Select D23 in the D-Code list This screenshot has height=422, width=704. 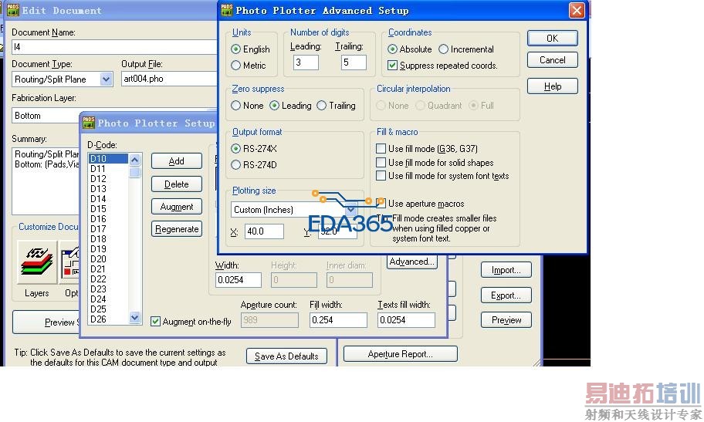tap(108, 289)
